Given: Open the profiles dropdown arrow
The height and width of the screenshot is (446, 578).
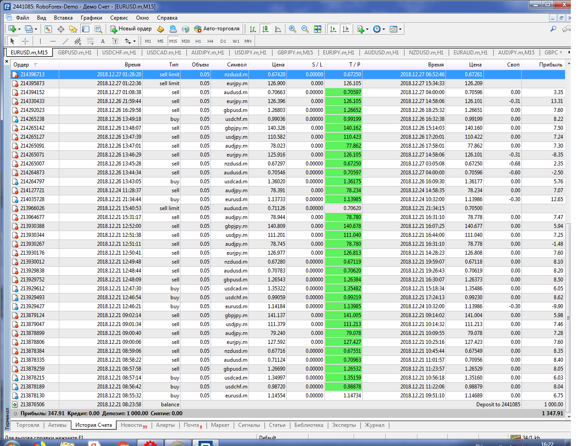Looking at the screenshot, I should click(x=36, y=29).
